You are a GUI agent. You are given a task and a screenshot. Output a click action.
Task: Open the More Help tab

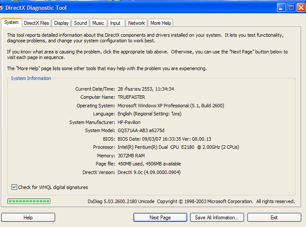tap(161, 23)
